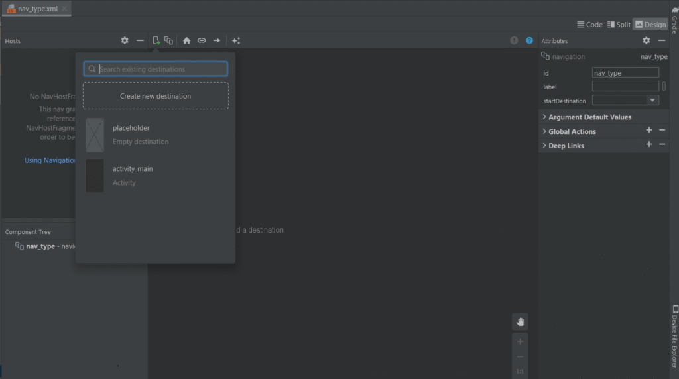Zoom out with minus button
The image size is (679, 379).
pos(520,357)
